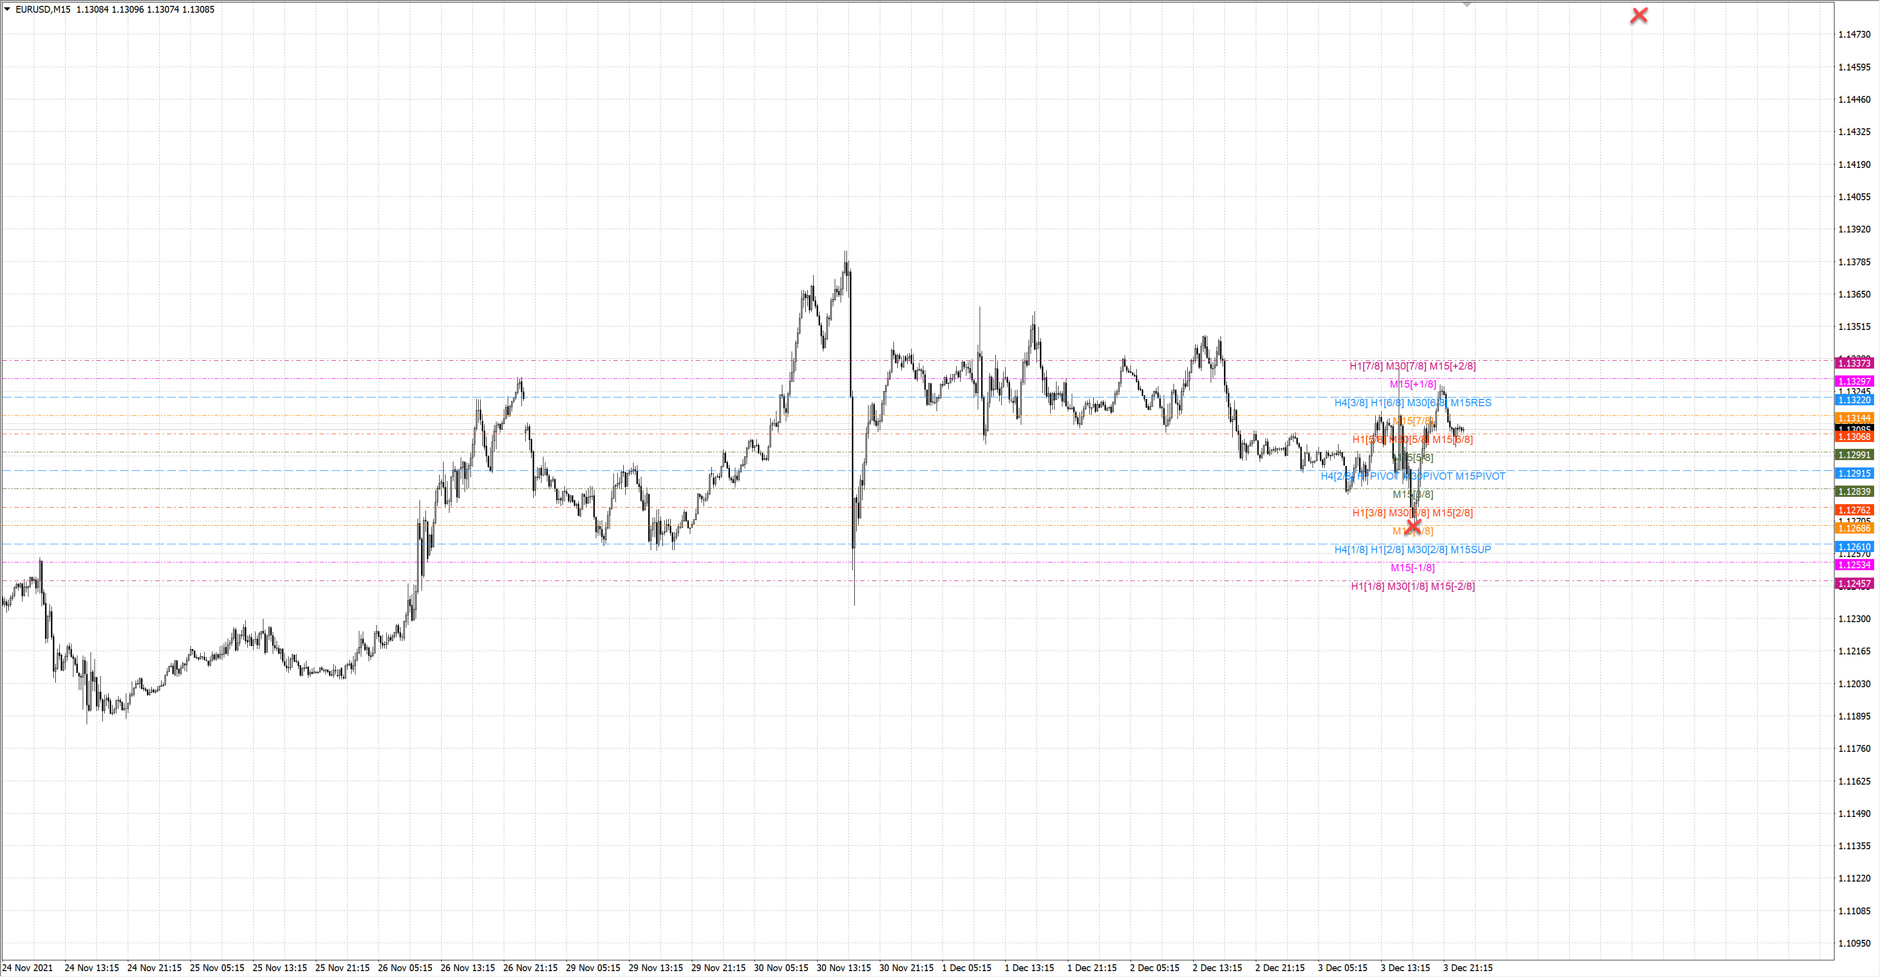Click the 30 Nov 13:15 time axis label
The width and height of the screenshot is (1880, 977).
coord(844,968)
